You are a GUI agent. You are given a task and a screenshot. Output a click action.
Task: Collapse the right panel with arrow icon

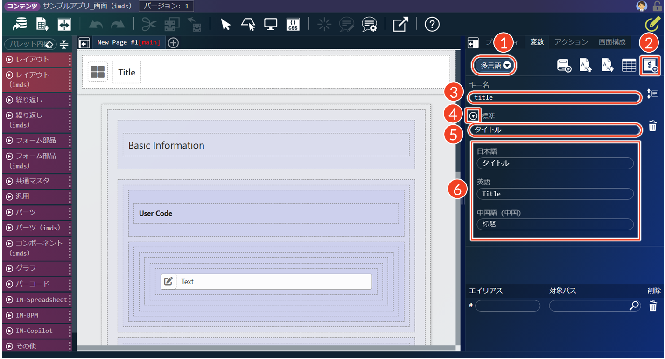[473, 43]
